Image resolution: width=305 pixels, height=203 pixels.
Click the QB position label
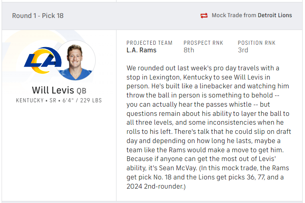81,90
